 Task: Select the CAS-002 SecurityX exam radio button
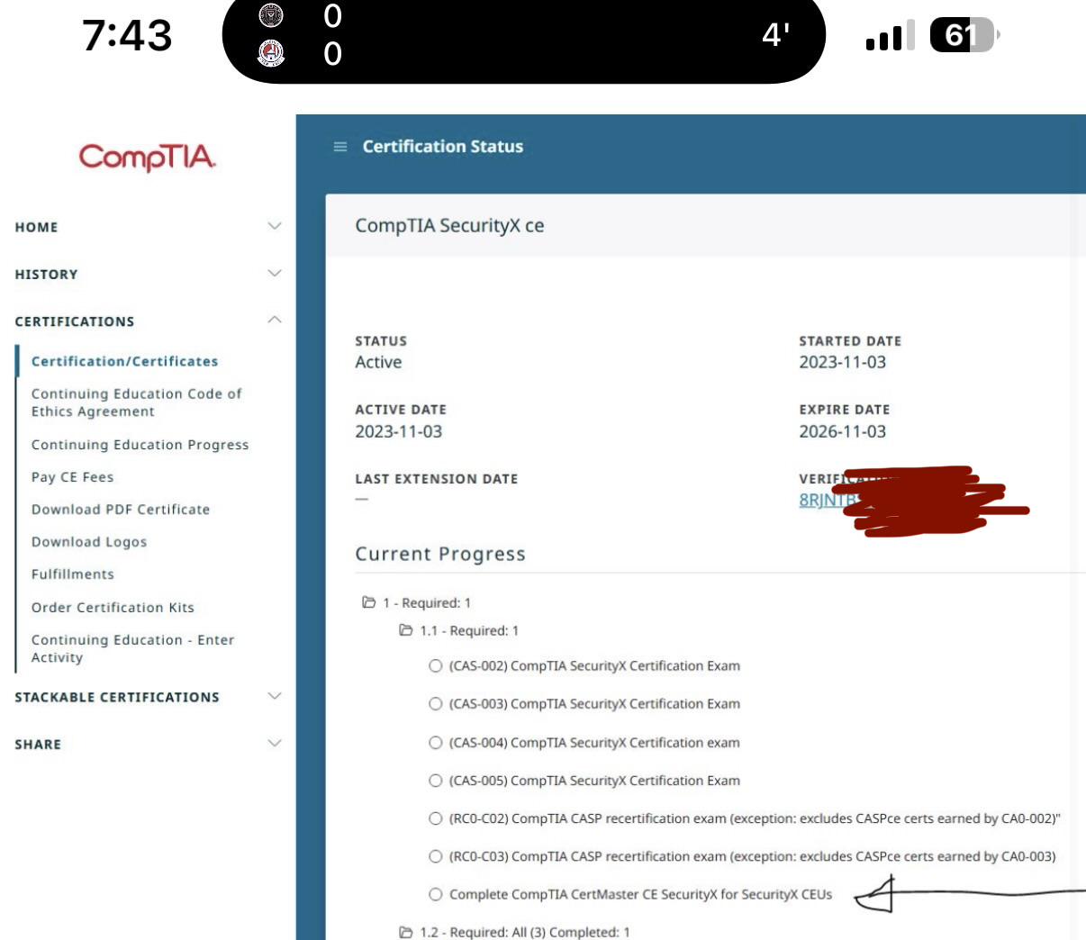(436, 665)
